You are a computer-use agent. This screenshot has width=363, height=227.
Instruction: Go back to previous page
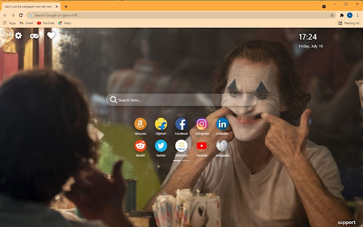click(x=5, y=15)
